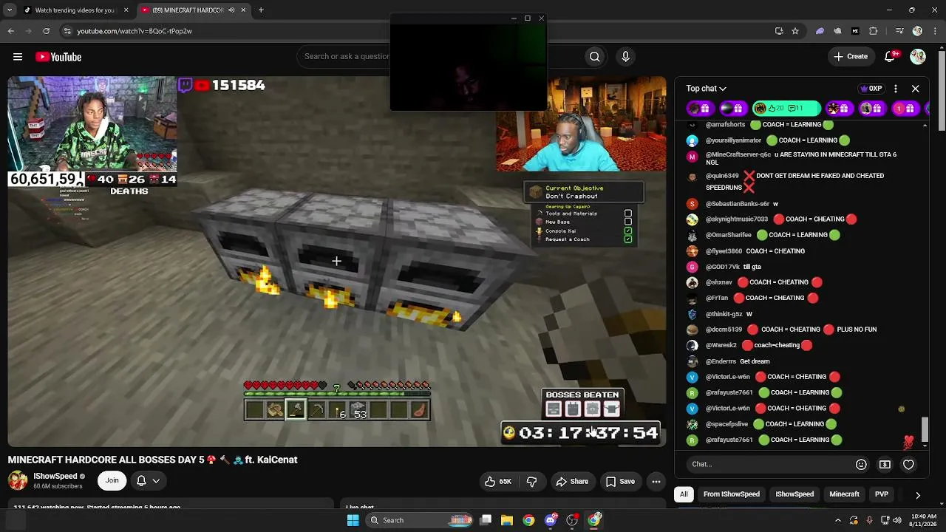
Task: Click the browser address bar URL
Action: [135, 31]
